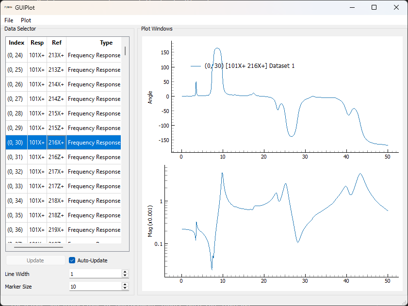Click the vertical scrollbar of data table

125,51
